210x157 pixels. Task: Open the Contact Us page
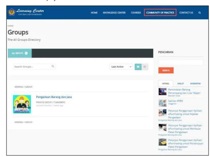coord(186,13)
